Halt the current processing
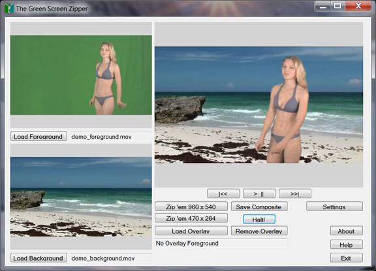The image size is (376, 271). [259, 219]
